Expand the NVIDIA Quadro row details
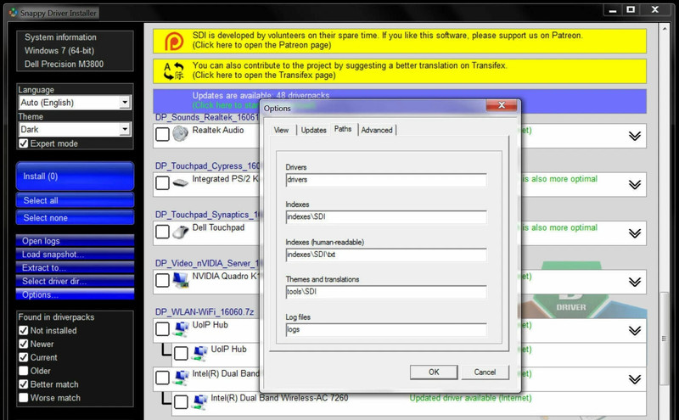 tap(635, 282)
